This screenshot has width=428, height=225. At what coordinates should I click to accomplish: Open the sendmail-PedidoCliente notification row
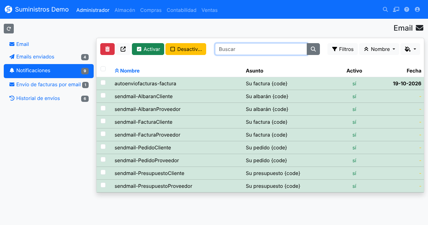point(260,147)
